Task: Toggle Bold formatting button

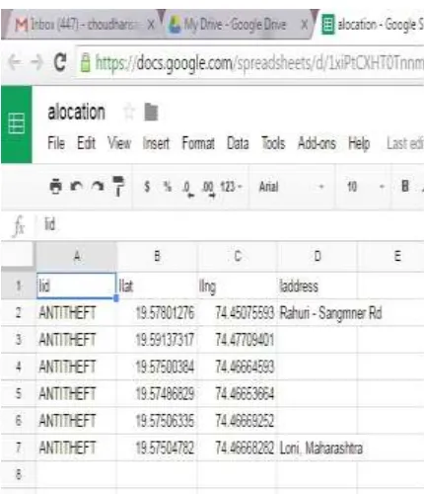Action: click(405, 186)
